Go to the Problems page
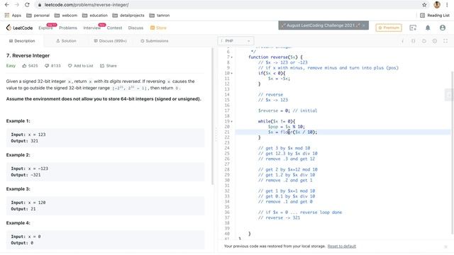The height and width of the screenshot is (255, 454). [x=68, y=28]
